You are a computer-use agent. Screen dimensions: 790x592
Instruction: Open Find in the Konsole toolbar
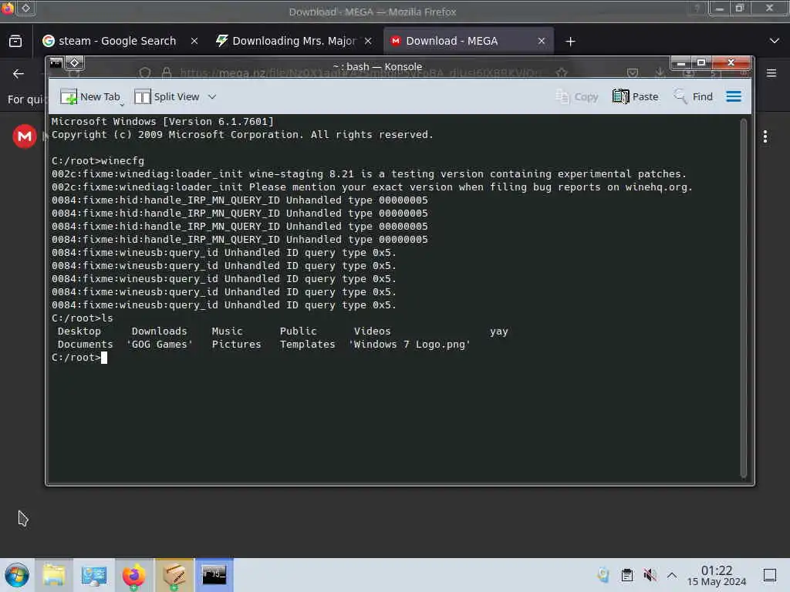[694, 96]
